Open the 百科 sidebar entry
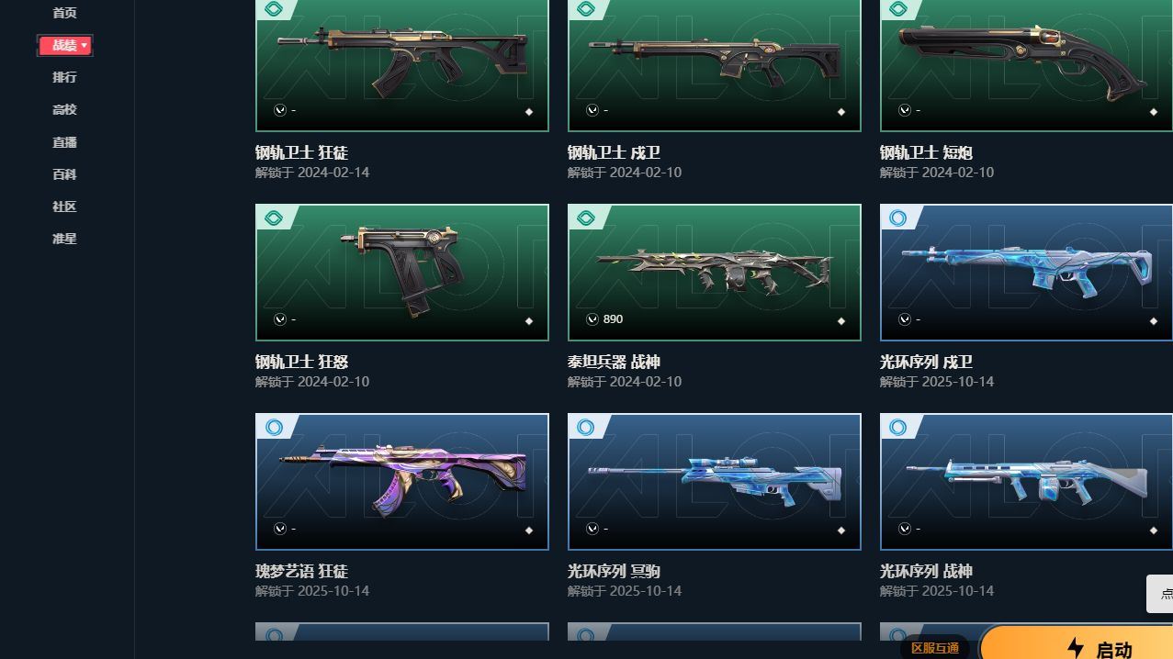The image size is (1173, 659). [x=64, y=174]
